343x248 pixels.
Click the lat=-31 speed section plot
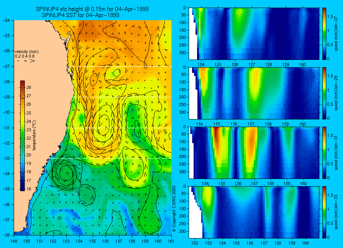254,153
